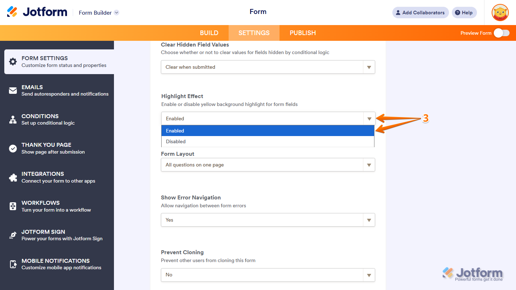Click the Jotform logo
This screenshot has width=516, height=290.
[37, 11]
